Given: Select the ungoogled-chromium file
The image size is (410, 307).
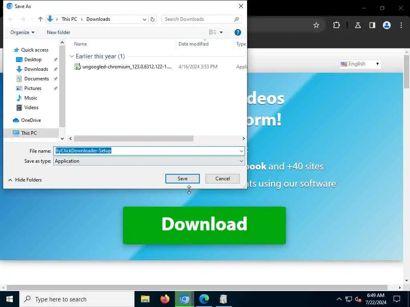Looking at the screenshot, I should click(123, 67).
